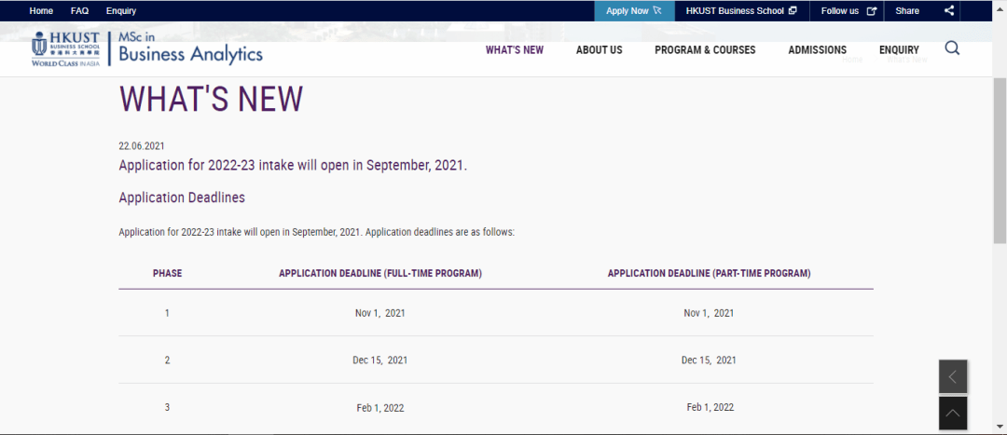Viewport: 1007px width, 435px height.
Task: Open the ABOUT US menu
Action: [x=600, y=50]
